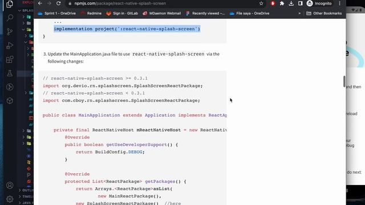Open the VS Code Testing flask view
Image resolution: width=365 pixels, height=205 pixels.
point(10,73)
